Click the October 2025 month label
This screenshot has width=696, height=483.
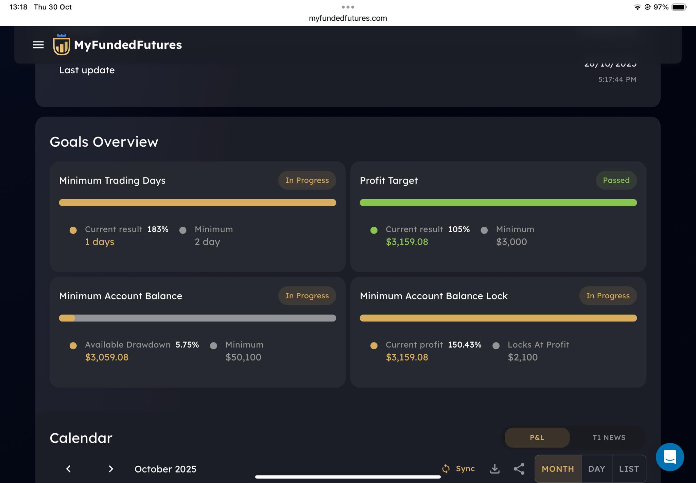pyautogui.click(x=165, y=469)
